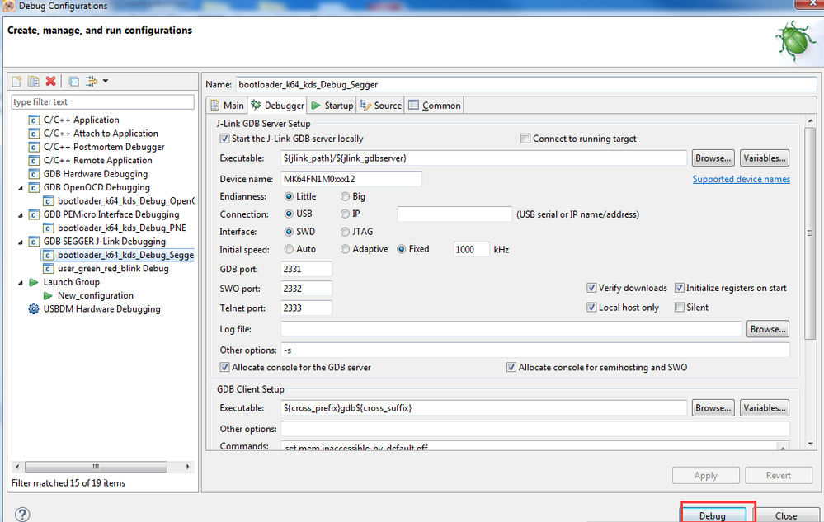Click icon beside user_green_red_blink Debug

(48, 268)
